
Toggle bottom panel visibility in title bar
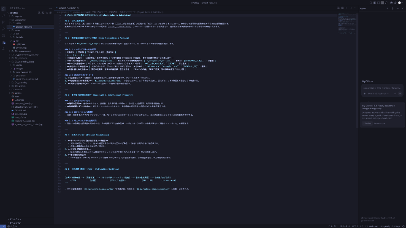(379, 3)
